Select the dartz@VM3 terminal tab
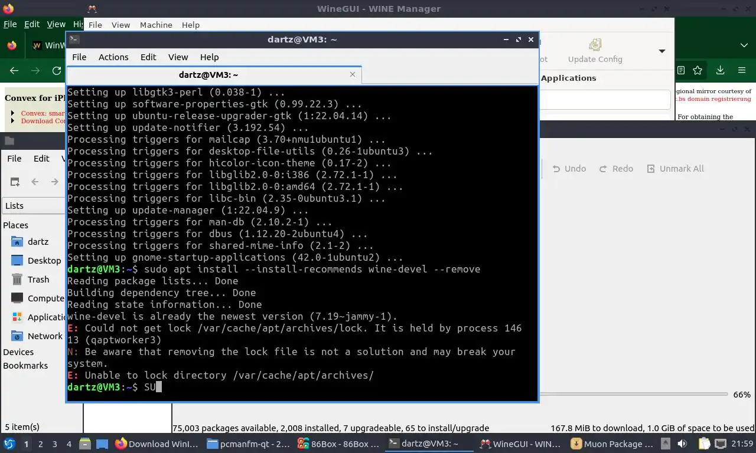 208,75
